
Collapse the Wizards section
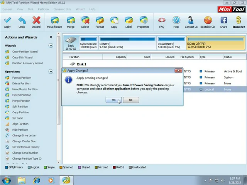(x=51, y=45)
